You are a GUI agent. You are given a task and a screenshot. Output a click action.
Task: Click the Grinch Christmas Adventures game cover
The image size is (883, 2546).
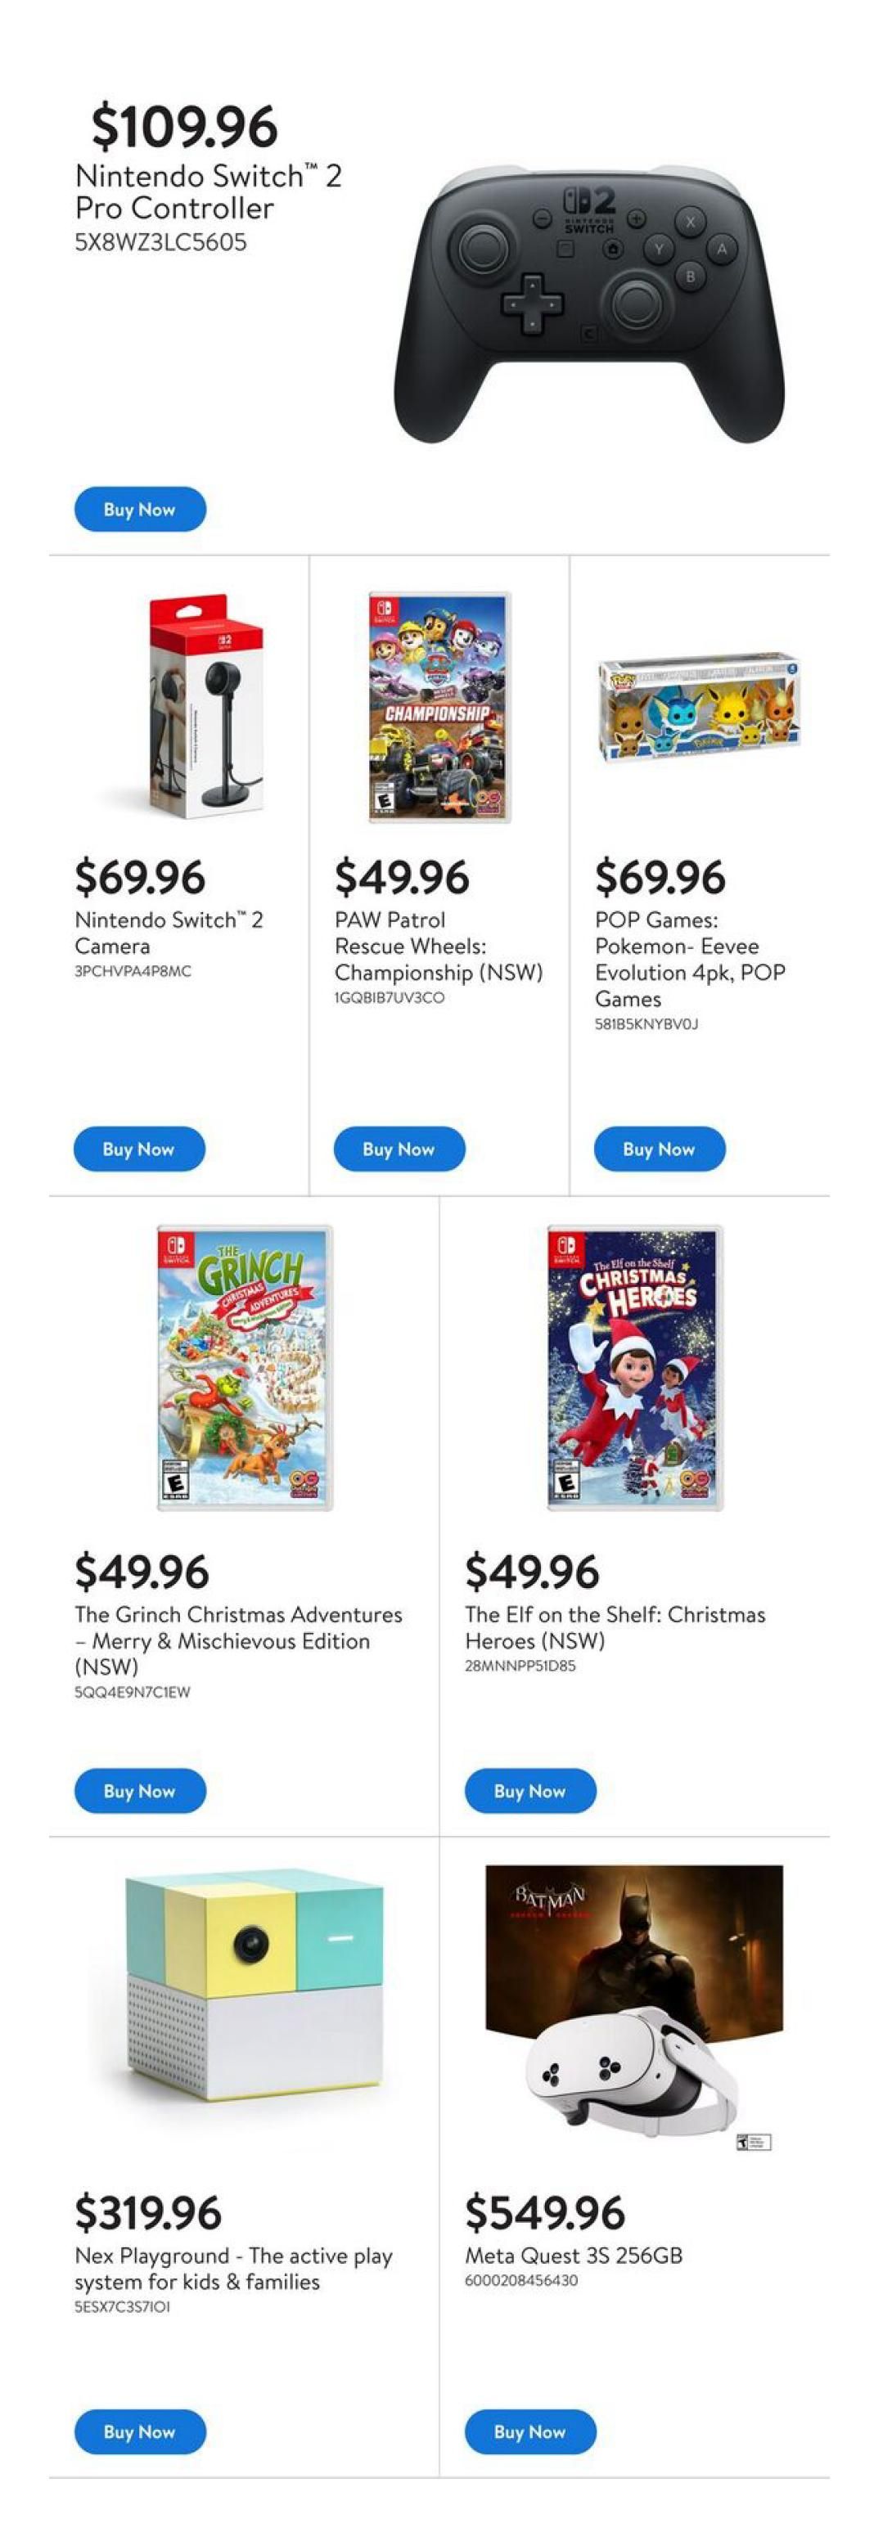[x=244, y=1368]
